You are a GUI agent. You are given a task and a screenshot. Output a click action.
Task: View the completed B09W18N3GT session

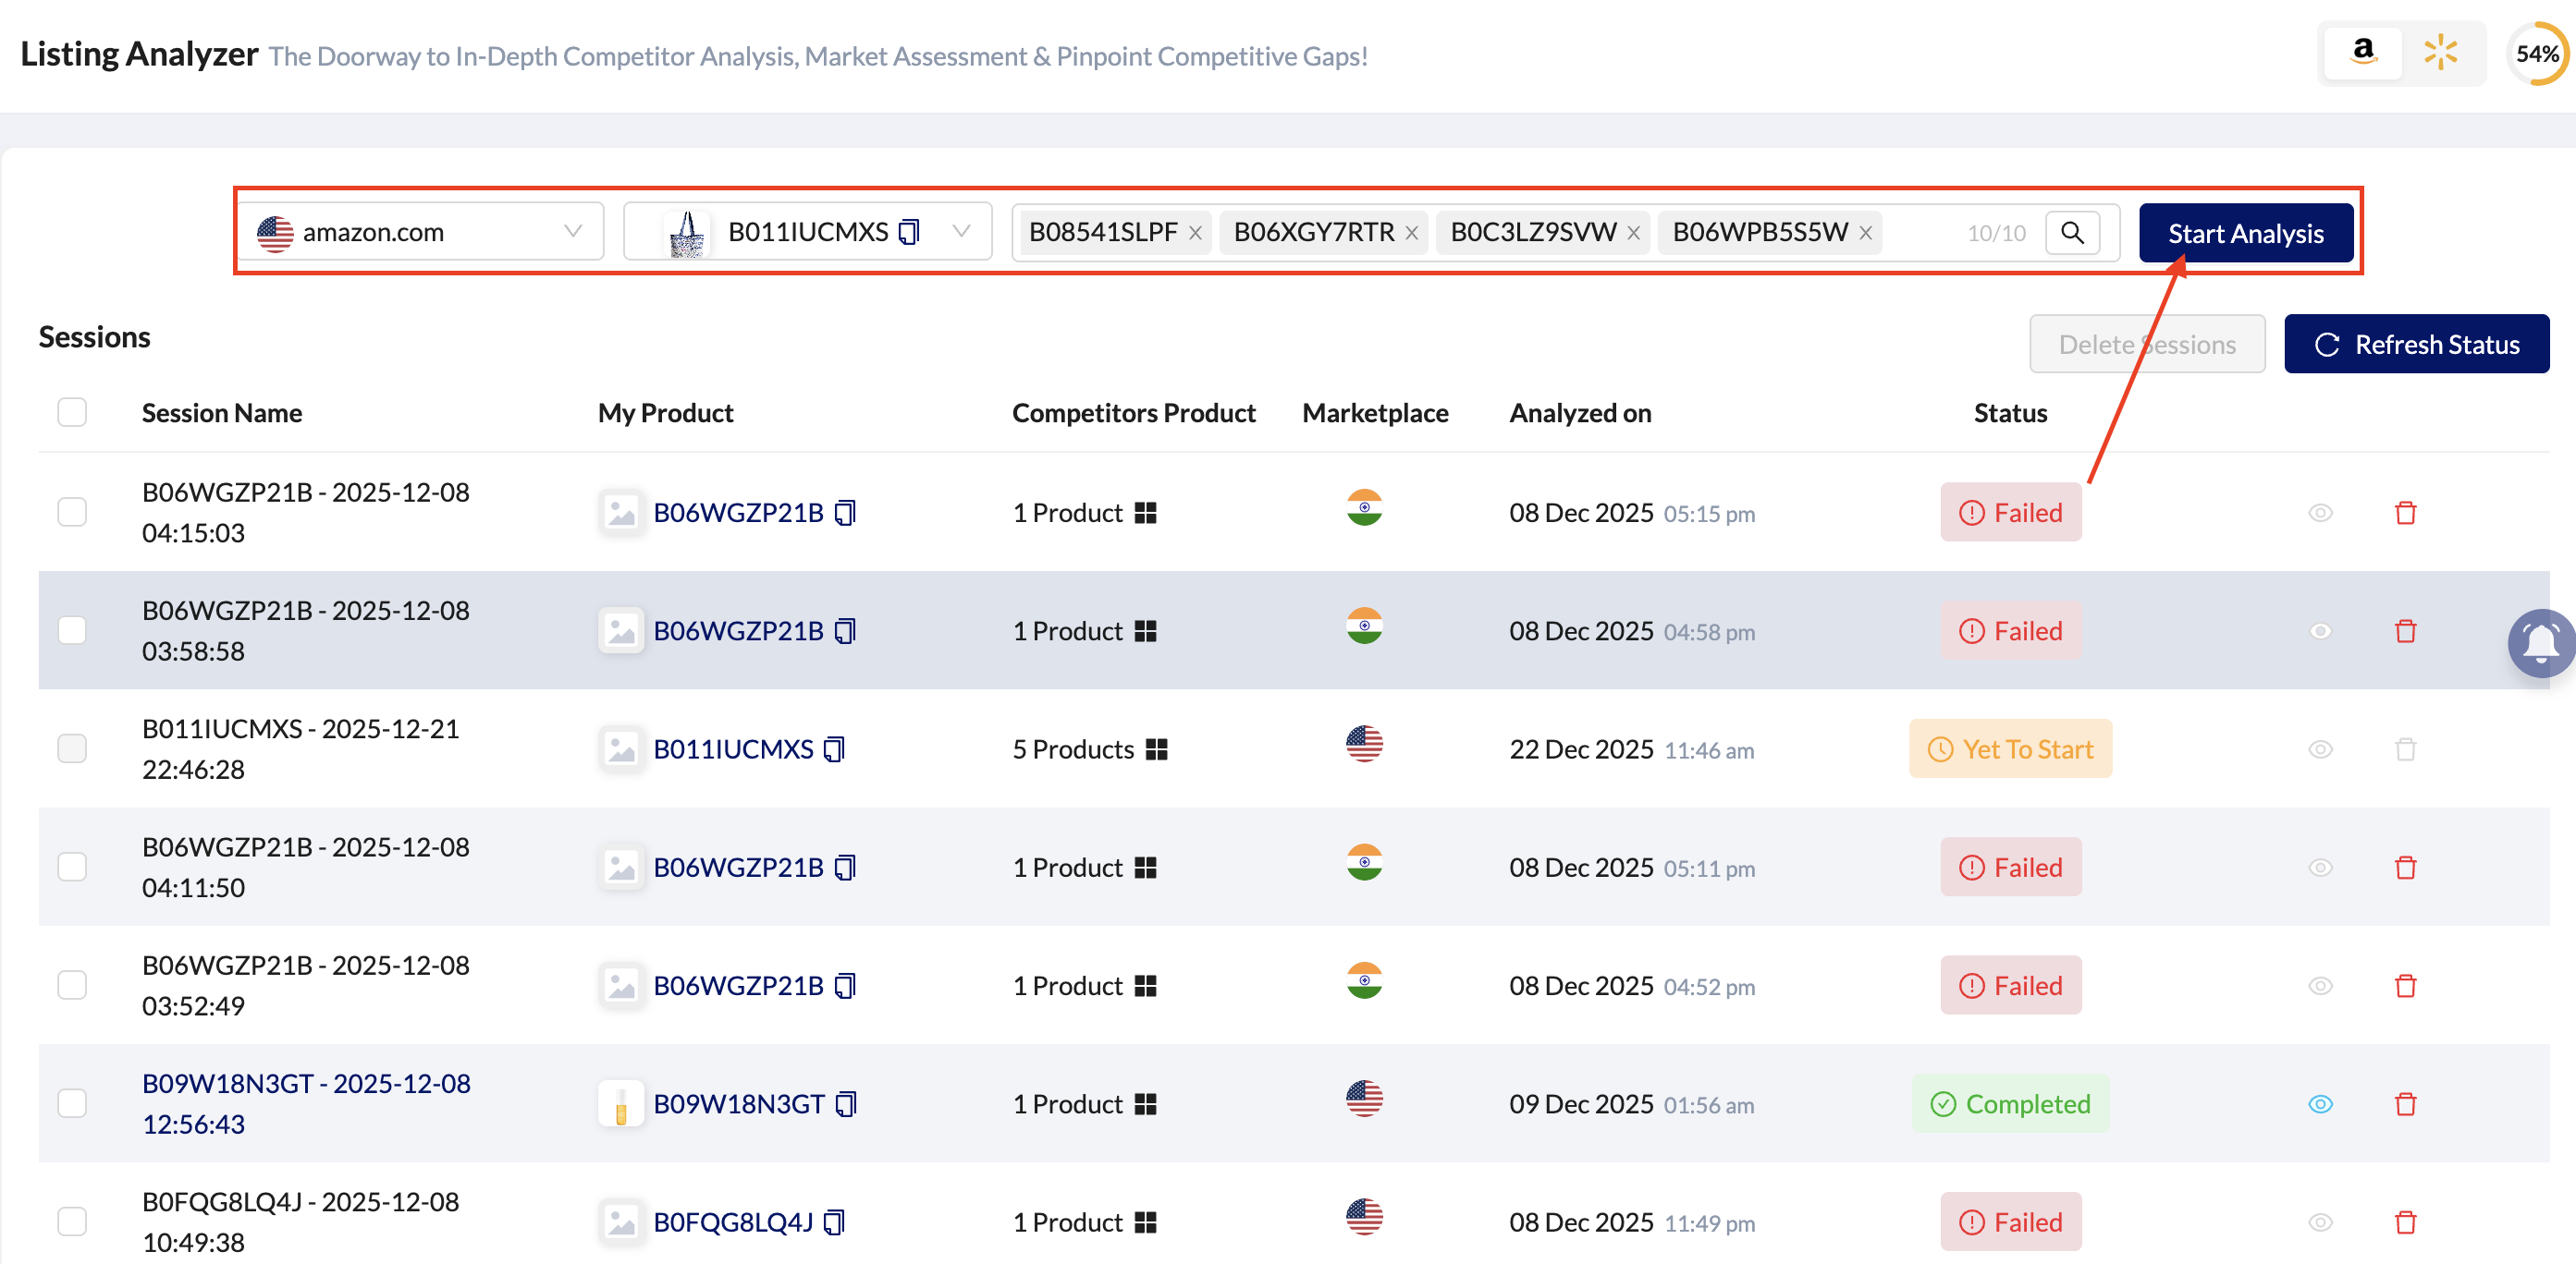point(2320,1103)
